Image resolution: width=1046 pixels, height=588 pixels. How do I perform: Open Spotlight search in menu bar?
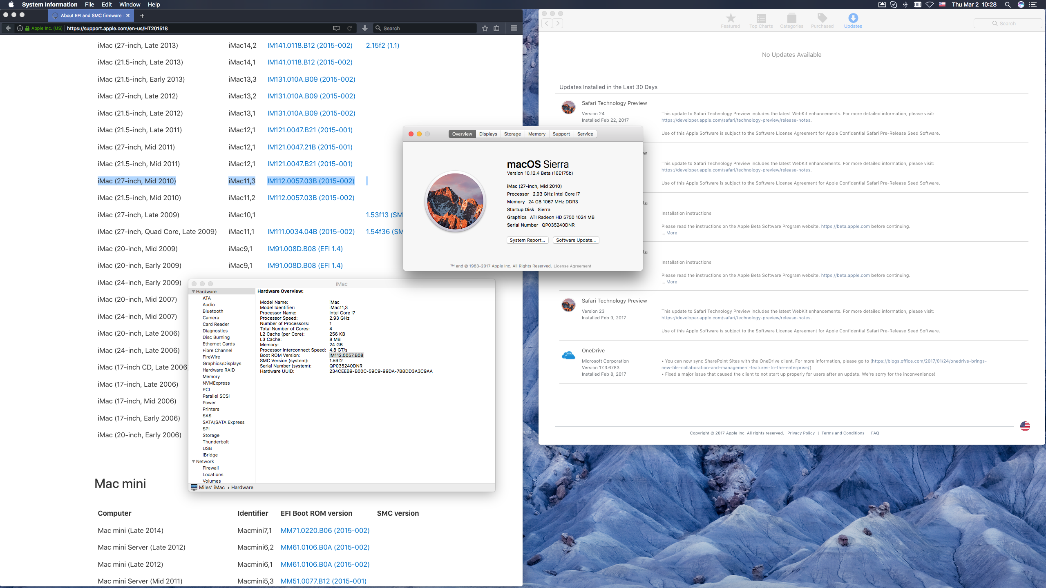click(1008, 4)
